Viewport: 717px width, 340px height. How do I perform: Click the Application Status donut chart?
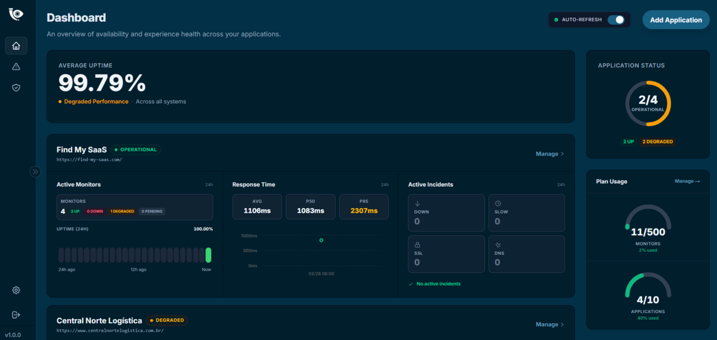coord(648,103)
